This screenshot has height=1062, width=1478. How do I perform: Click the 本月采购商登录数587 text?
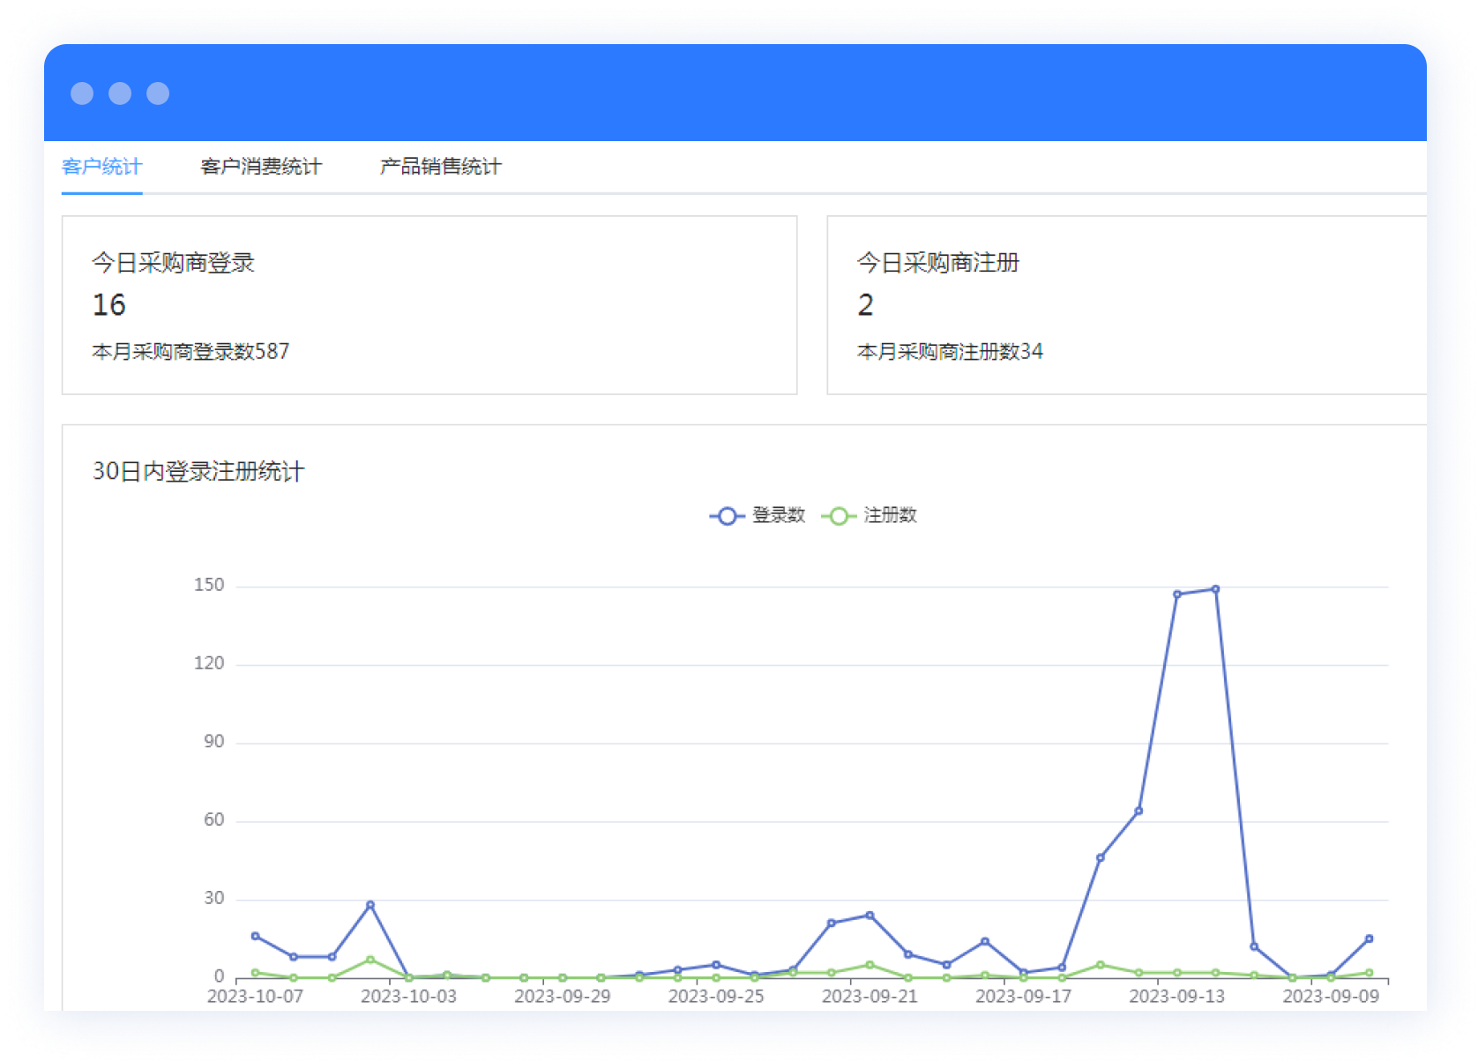point(190,352)
